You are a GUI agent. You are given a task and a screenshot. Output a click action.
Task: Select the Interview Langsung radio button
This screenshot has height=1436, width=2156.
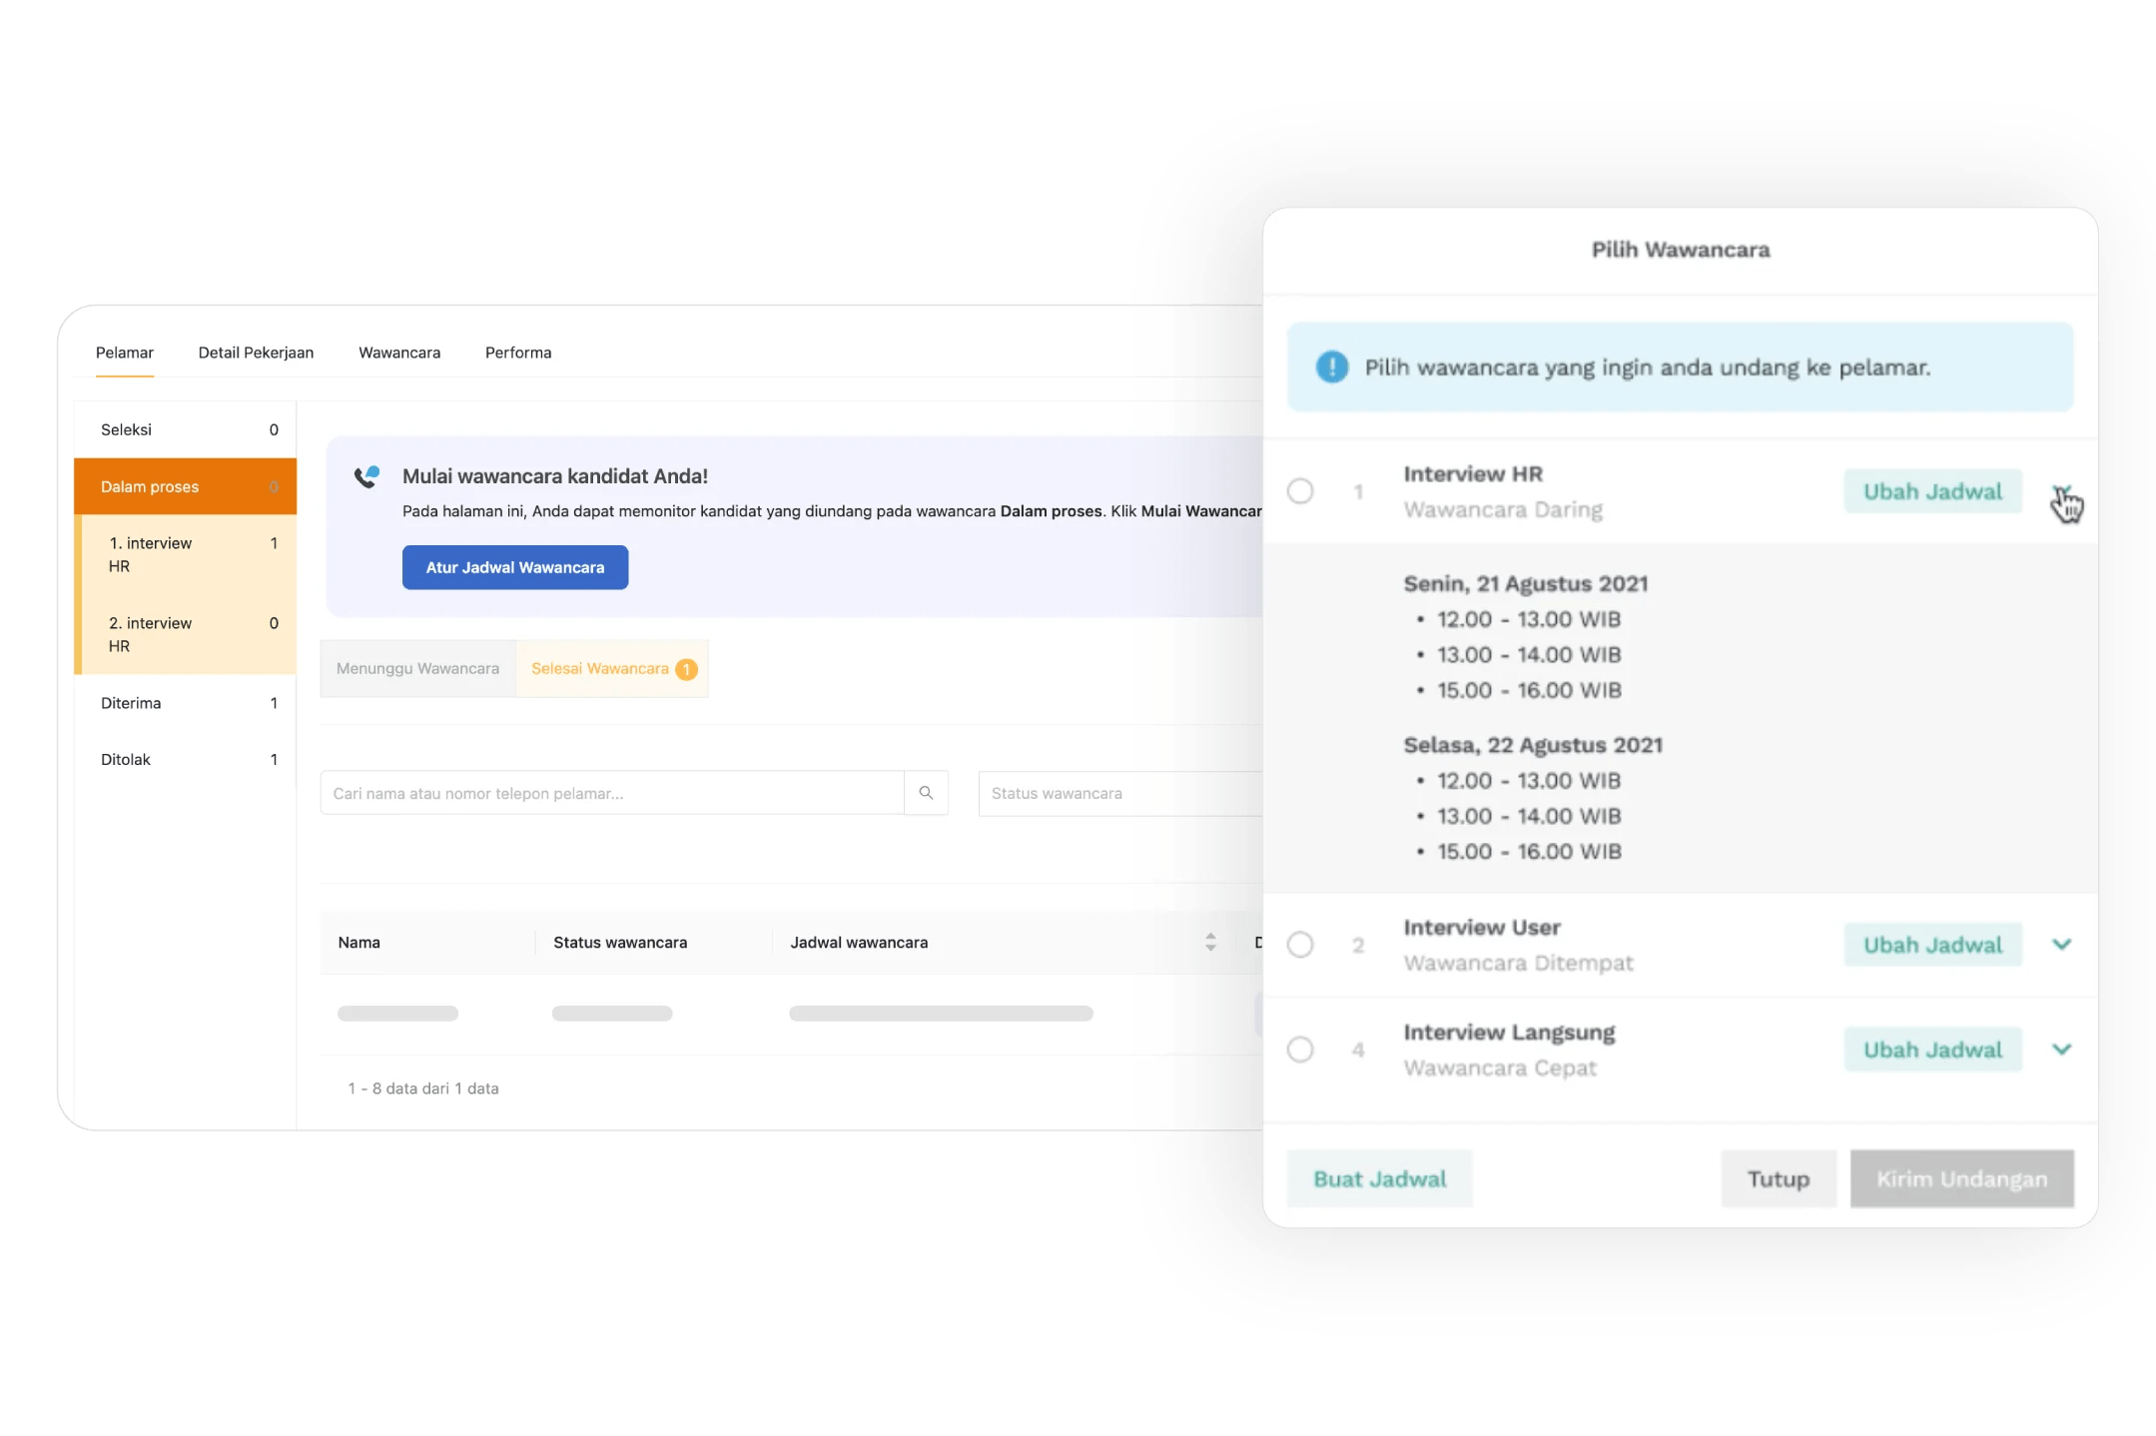[x=1300, y=1050]
